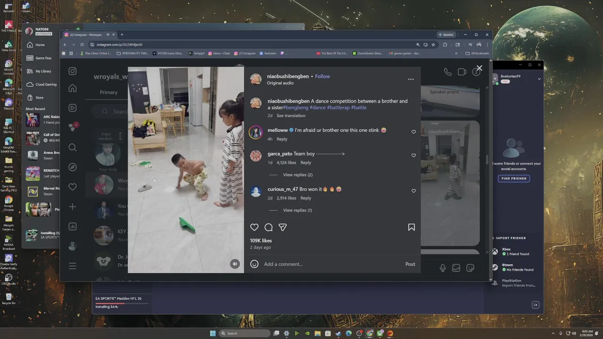Open Game Pass in Xbox app
The width and height of the screenshot is (603, 339).
39,58
